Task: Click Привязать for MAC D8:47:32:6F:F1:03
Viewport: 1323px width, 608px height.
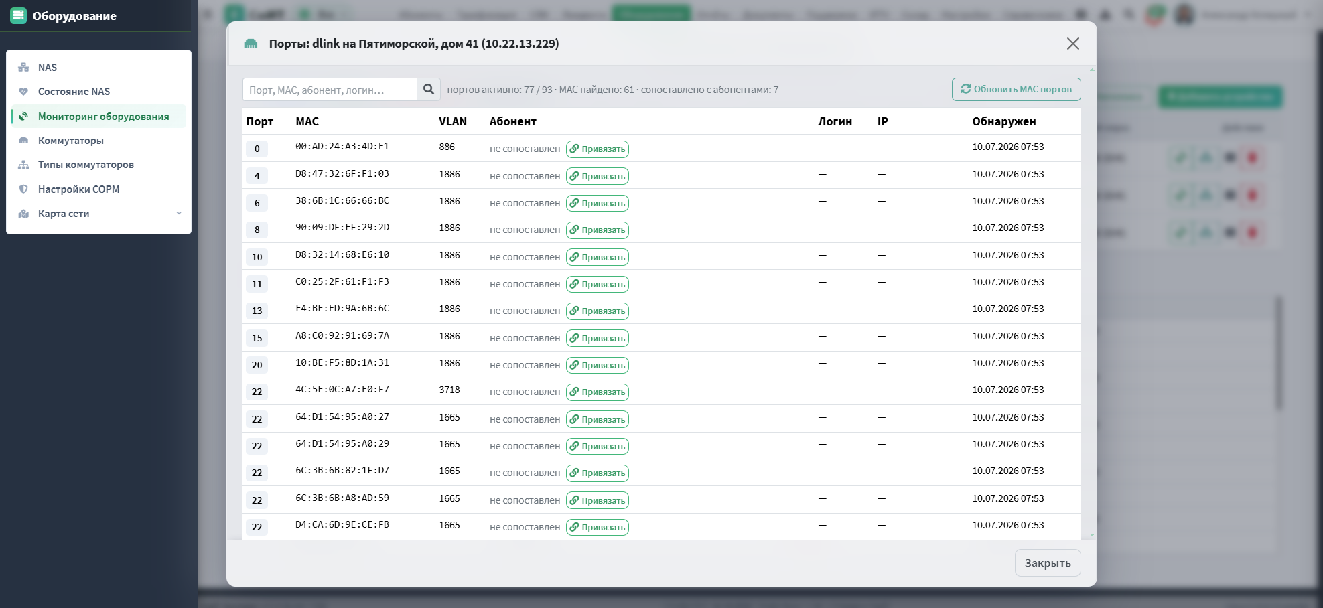Action: (598, 176)
